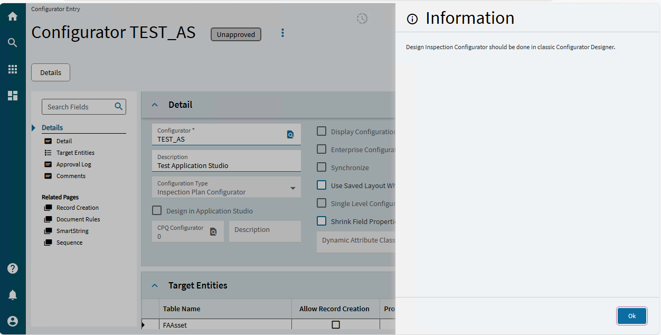Open the apps grid menu icon
661x335 pixels.
point(13,69)
